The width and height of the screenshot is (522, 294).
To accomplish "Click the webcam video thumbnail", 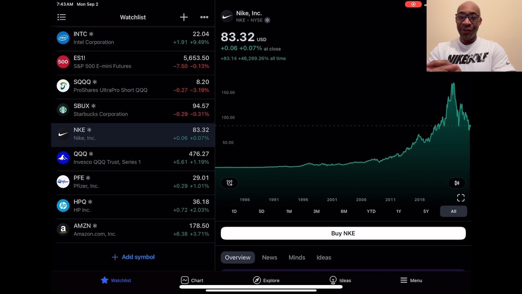I will click(x=474, y=36).
